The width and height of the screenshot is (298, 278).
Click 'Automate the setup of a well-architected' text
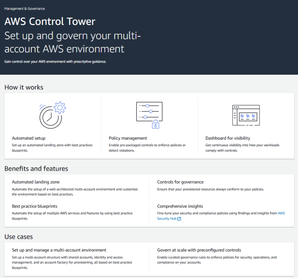74,192
